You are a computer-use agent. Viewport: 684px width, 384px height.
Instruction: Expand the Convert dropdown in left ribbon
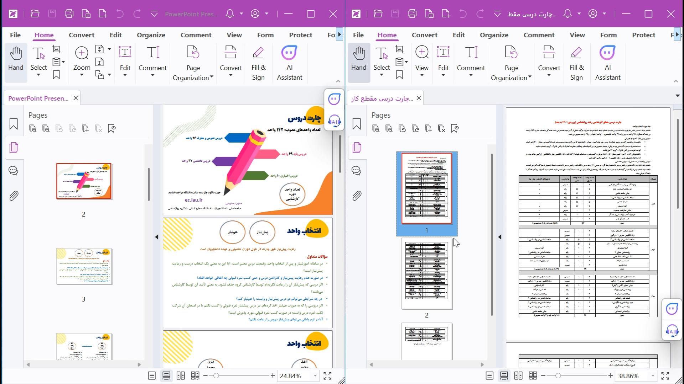click(230, 75)
